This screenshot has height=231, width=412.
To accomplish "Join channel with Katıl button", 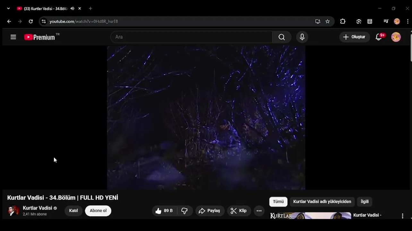I will pos(73,211).
